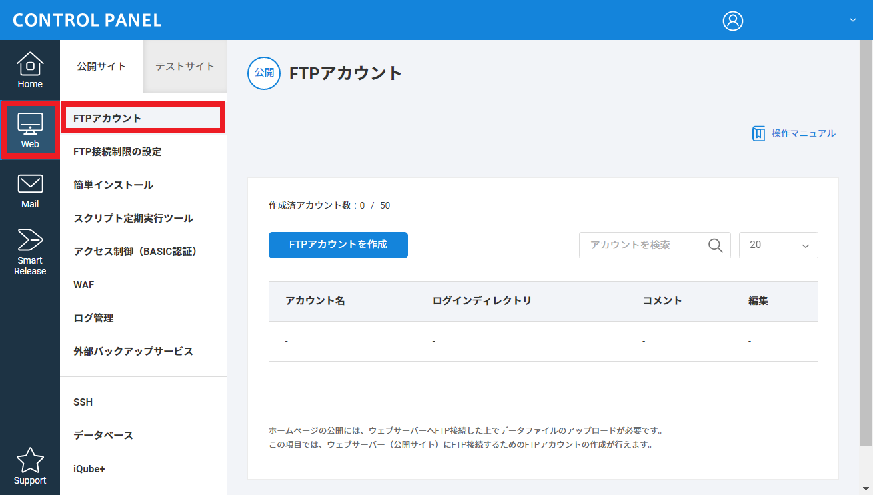Open the Support star icon

(x=30, y=466)
